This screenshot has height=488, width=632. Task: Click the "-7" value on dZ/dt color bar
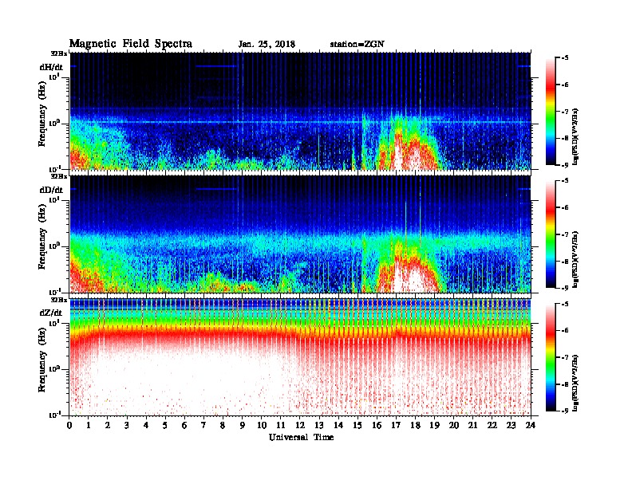(x=564, y=357)
